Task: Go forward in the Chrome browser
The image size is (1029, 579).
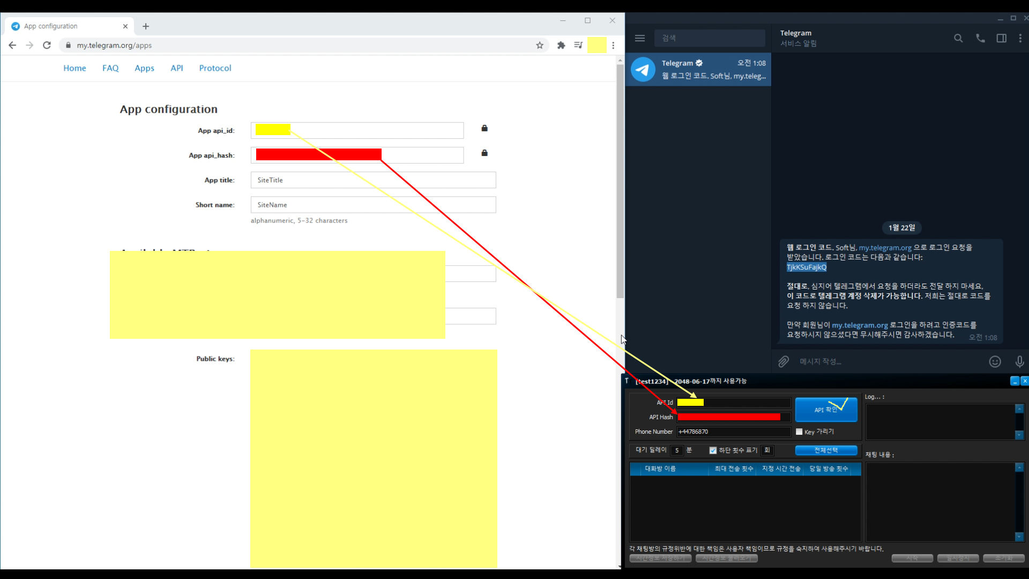Action: click(x=29, y=46)
